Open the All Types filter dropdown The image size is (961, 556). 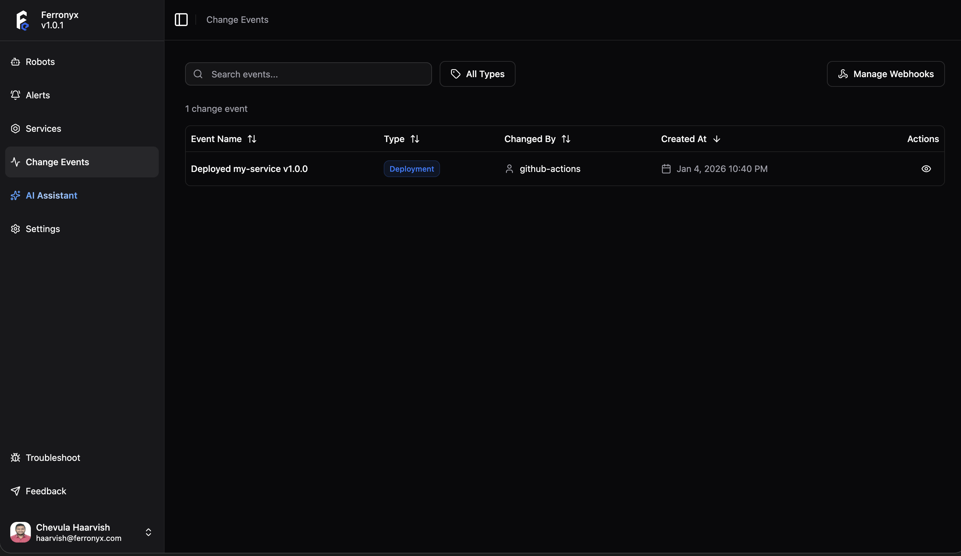477,74
